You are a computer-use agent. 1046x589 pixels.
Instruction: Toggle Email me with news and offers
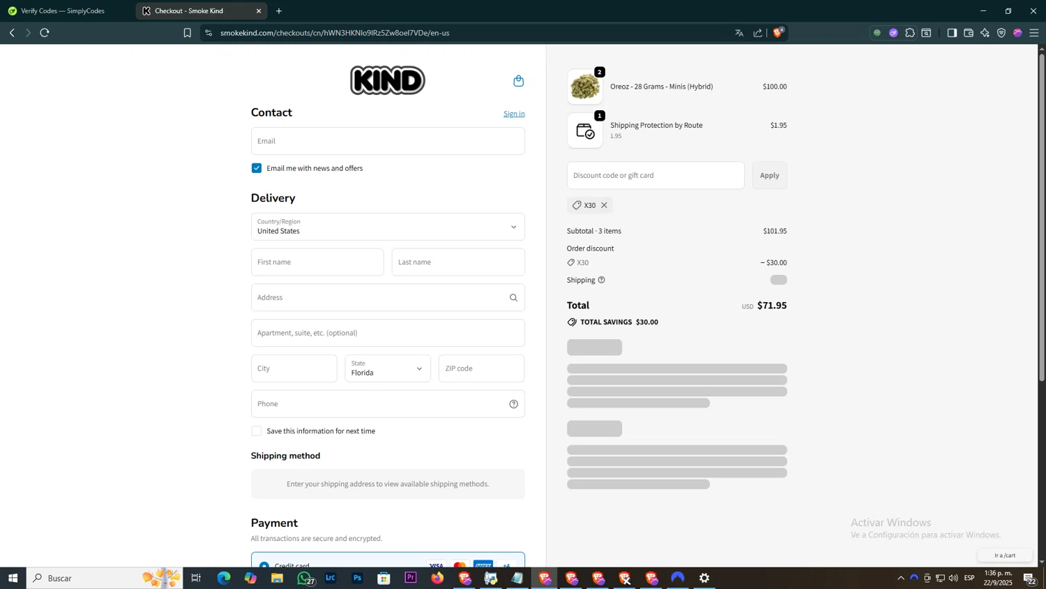[257, 168]
